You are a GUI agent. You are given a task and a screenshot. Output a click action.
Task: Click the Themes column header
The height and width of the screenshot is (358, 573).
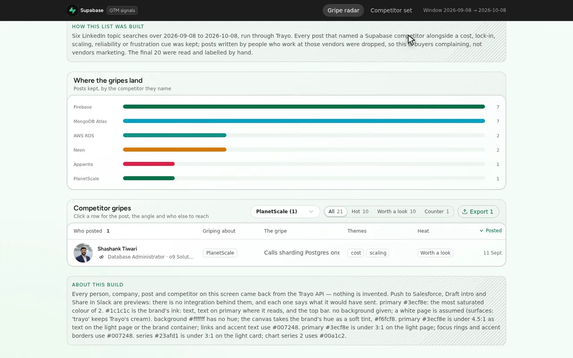click(x=357, y=231)
